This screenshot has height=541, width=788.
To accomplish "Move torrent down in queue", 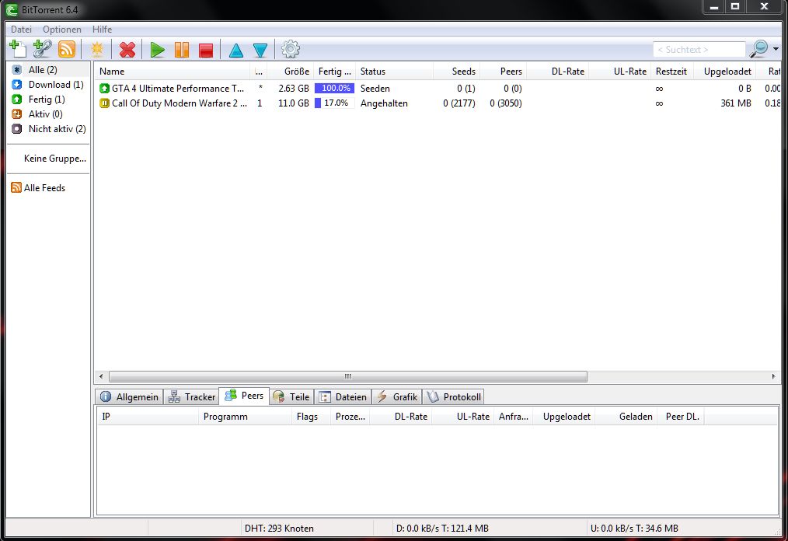I will click(260, 49).
